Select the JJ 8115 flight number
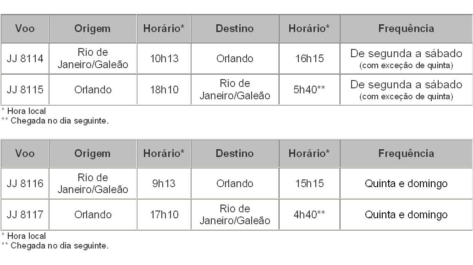This screenshot has width=473, height=265. point(25,89)
